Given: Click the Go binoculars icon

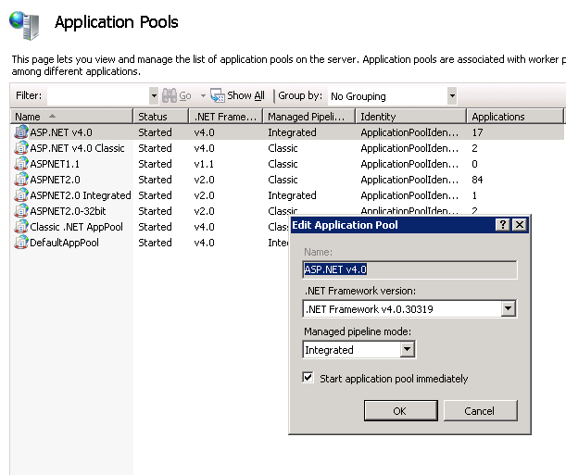Looking at the screenshot, I should coord(170,95).
